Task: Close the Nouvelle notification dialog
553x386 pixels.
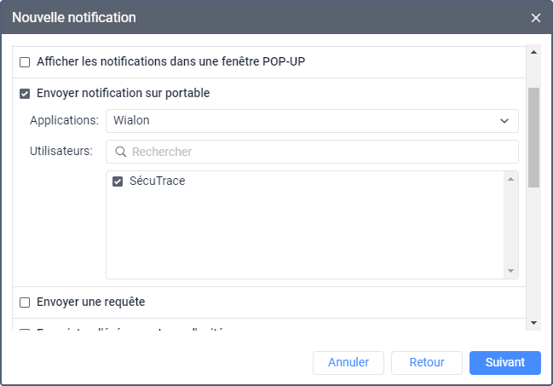Action: [536, 18]
